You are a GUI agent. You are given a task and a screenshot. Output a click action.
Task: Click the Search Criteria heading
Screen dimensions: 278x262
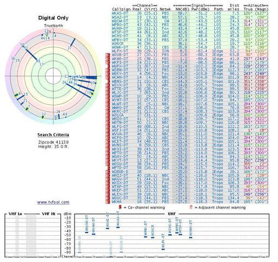pos(53,135)
